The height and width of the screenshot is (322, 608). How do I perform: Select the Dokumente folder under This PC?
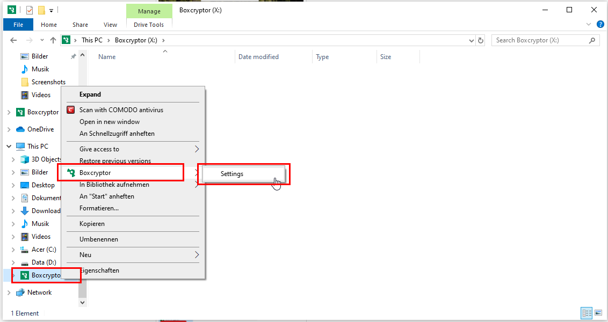[x=46, y=198]
